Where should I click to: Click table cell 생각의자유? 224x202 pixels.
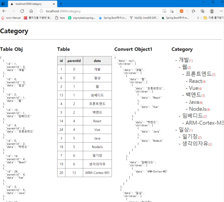(x=97, y=164)
